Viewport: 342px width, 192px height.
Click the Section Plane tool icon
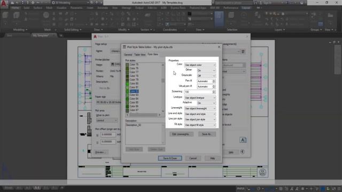coord(147,15)
